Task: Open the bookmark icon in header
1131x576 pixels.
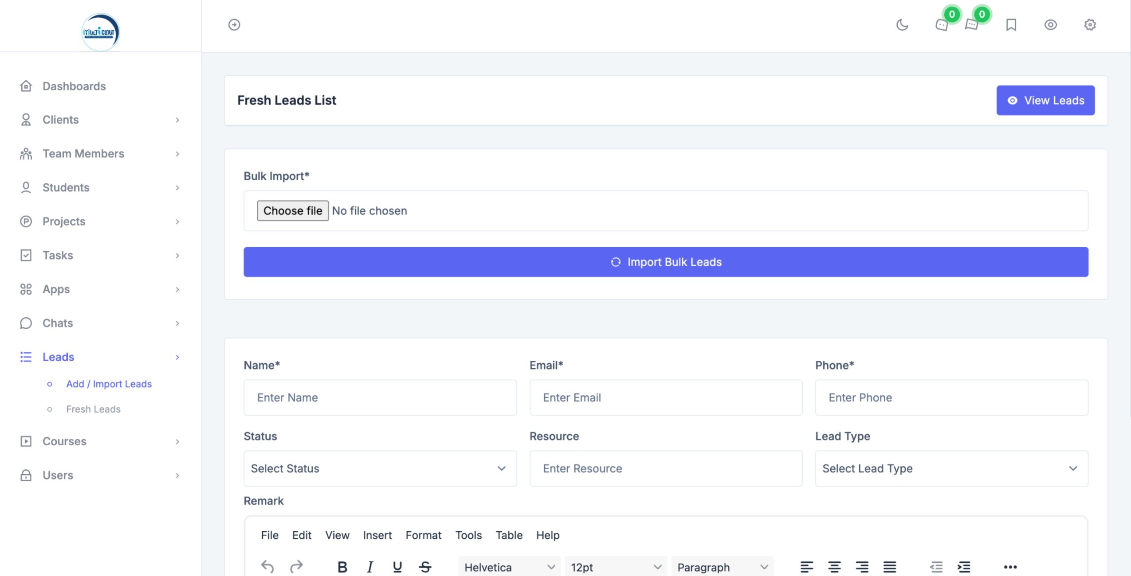Action: (x=1011, y=25)
